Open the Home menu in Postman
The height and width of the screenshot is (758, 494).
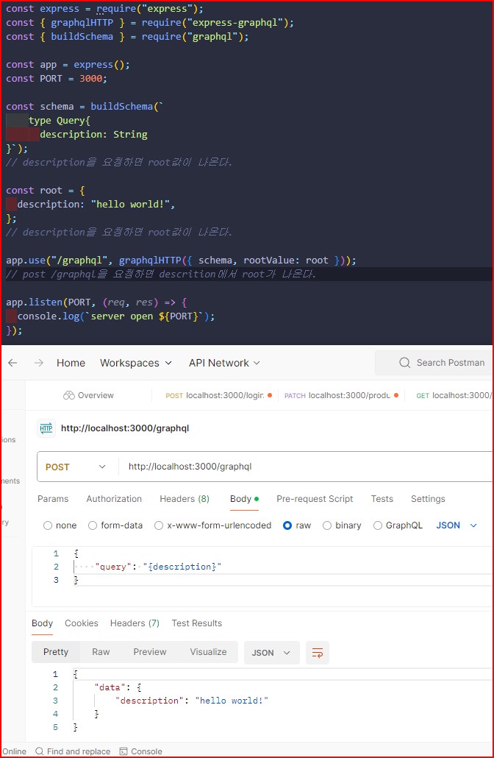[x=71, y=363]
